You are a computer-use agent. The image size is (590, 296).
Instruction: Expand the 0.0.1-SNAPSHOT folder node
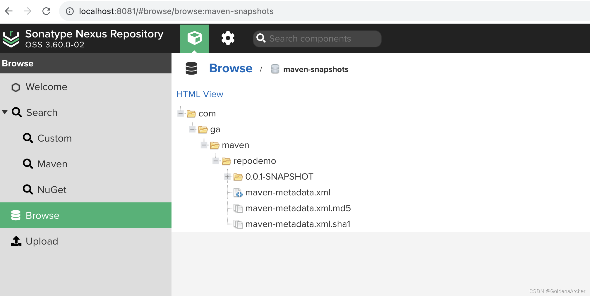227,177
